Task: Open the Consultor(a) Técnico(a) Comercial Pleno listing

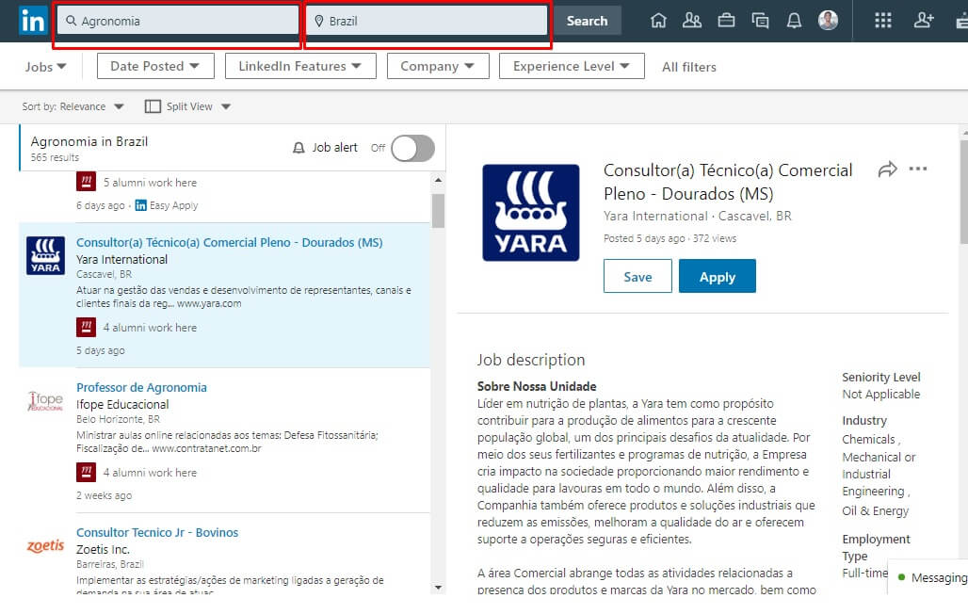Action: [229, 243]
